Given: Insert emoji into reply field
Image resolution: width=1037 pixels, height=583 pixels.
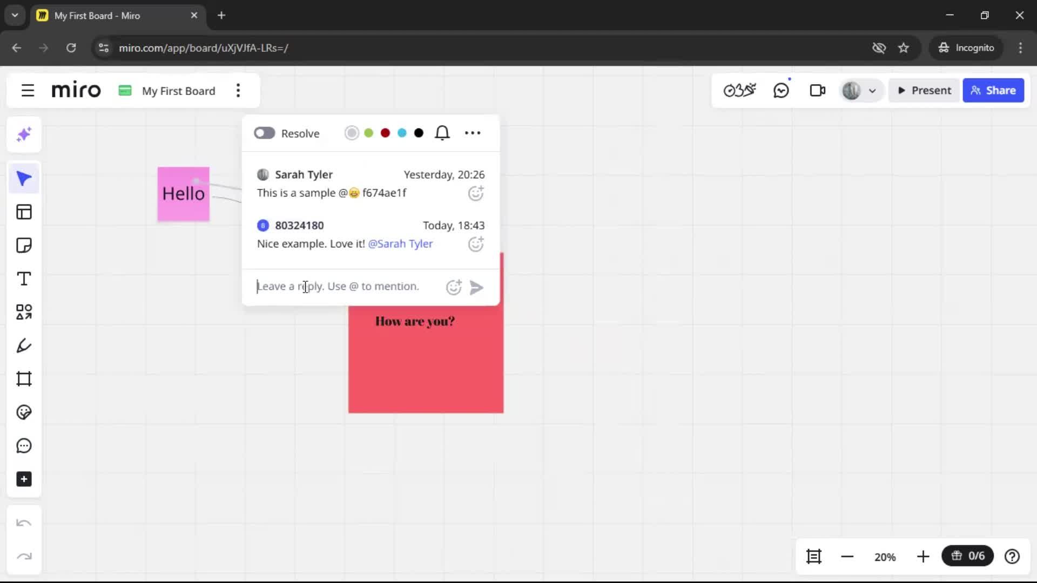Looking at the screenshot, I should [x=454, y=287].
